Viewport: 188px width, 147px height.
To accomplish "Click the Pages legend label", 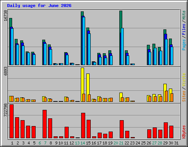I will [x=184, y=45].
